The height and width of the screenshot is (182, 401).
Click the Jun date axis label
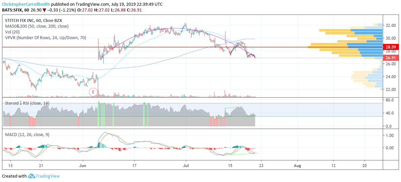tap(83, 165)
